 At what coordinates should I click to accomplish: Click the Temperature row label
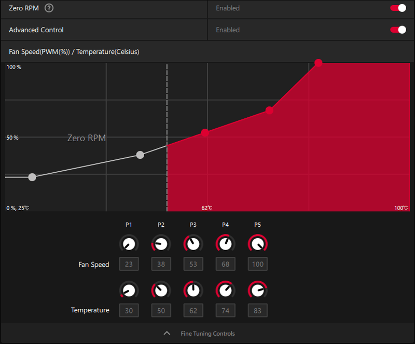(90, 310)
